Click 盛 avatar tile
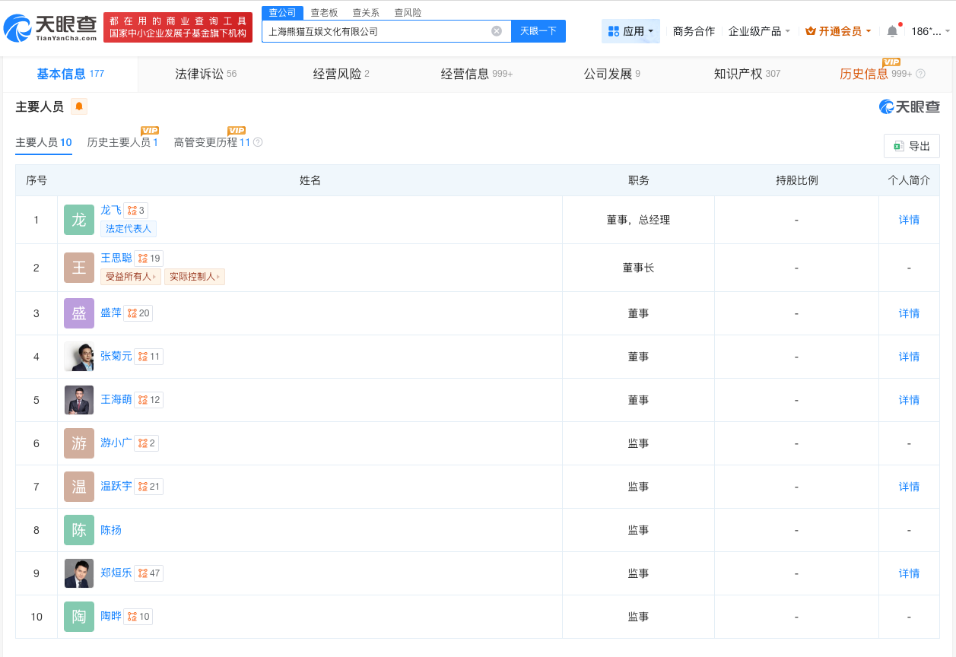This screenshot has height=657, width=956. (79, 313)
